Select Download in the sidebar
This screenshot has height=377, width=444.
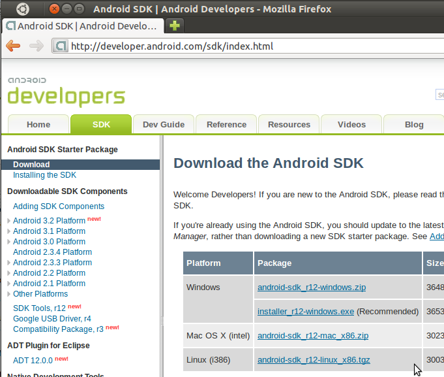coord(80,165)
